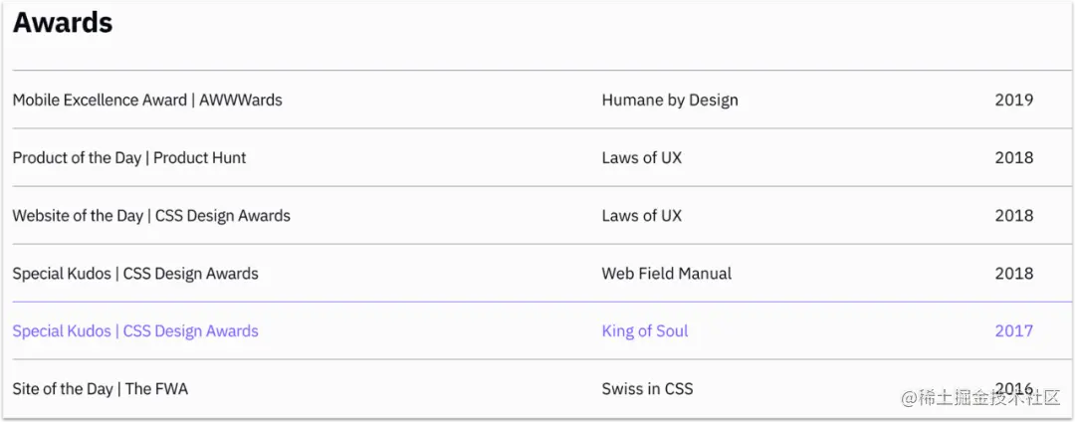
Task: Open the Humane by Design project link
Action: (670, 100)
